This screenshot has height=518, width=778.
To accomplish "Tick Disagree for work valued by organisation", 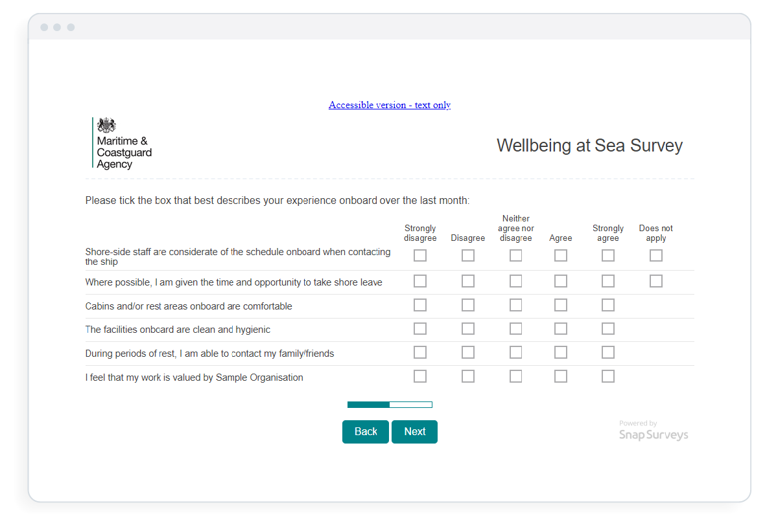I will (x=468, y=376).
